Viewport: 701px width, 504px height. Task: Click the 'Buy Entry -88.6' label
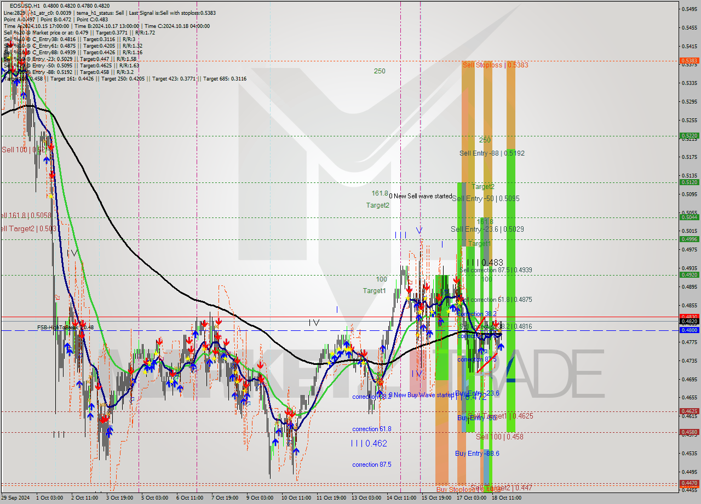pos(477,454)
